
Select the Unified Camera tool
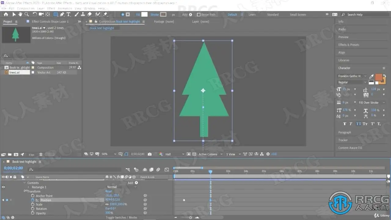tap(41, 14)
